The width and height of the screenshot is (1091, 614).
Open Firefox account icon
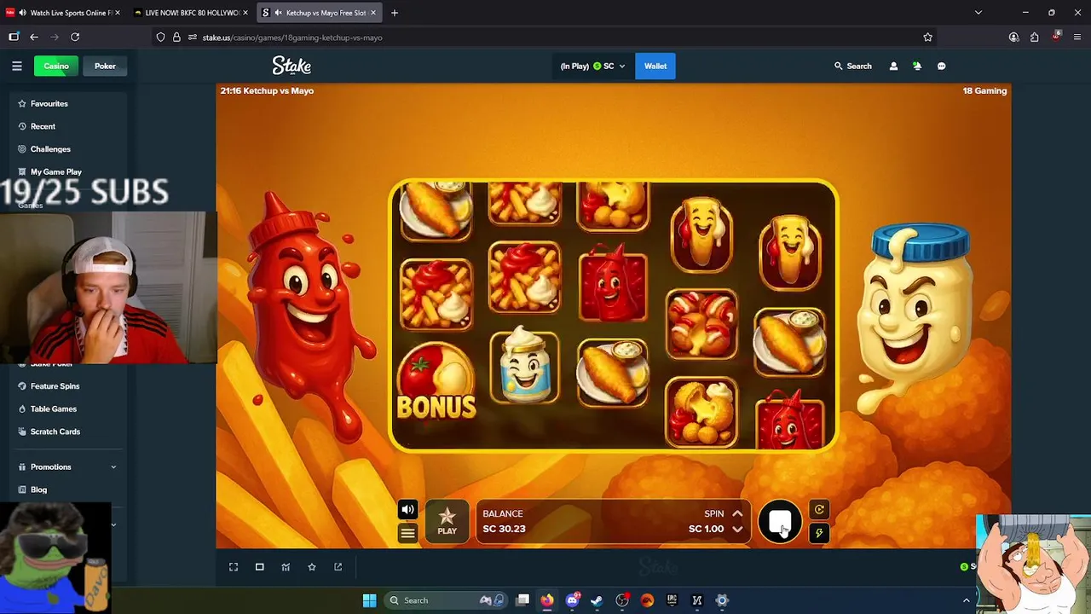1013,37
